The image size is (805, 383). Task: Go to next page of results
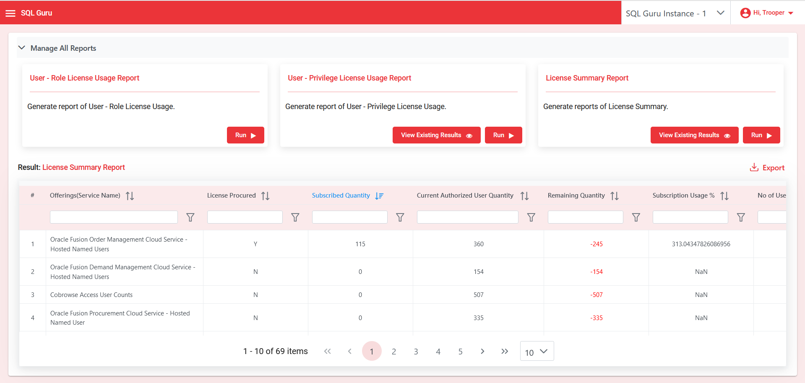[x=482, y=351]
